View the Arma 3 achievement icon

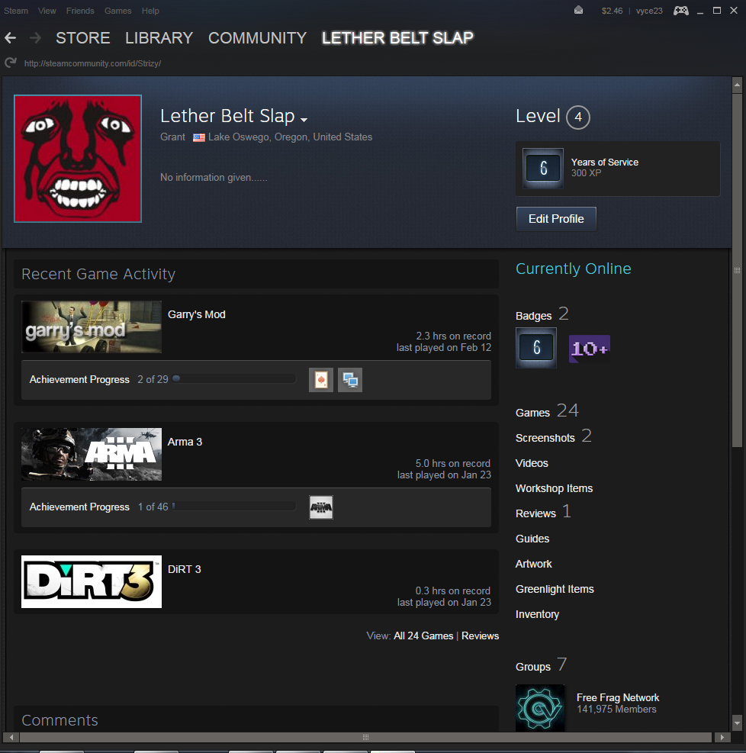(321, 507)
